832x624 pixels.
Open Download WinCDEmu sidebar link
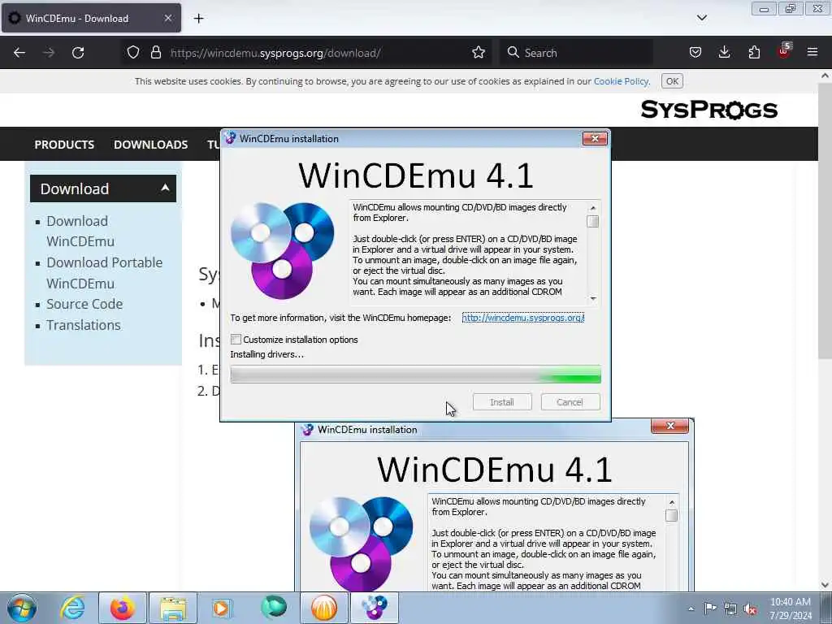(x=80, y=231)
